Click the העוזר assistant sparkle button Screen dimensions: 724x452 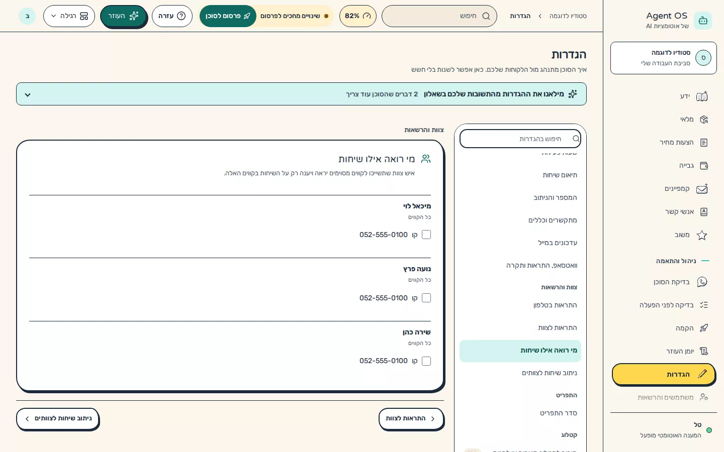123,16
